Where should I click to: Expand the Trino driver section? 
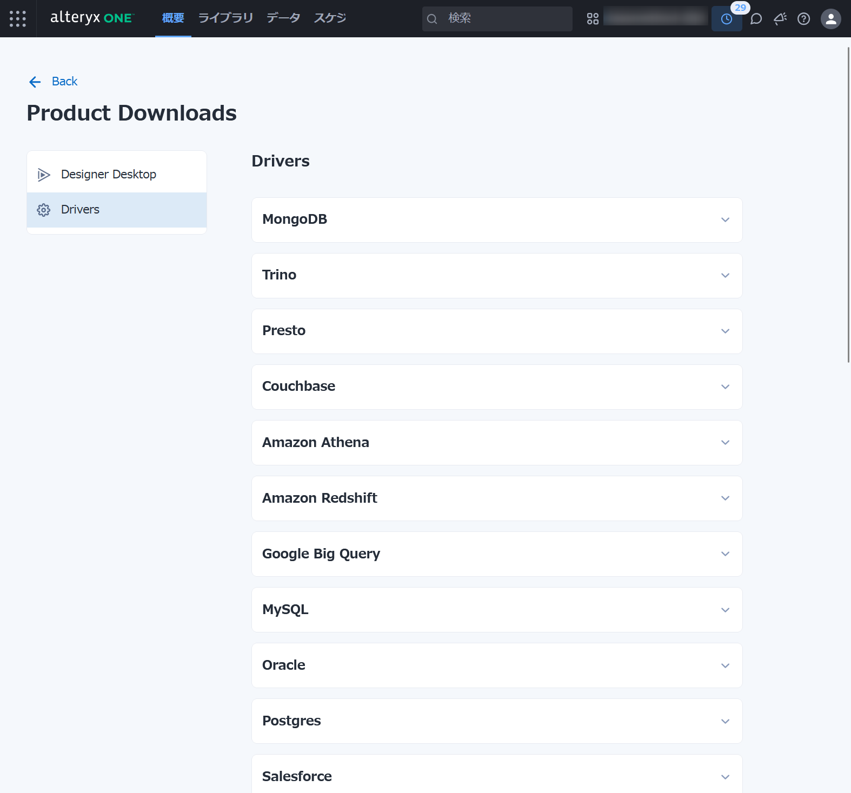click(x=497, y=276)
